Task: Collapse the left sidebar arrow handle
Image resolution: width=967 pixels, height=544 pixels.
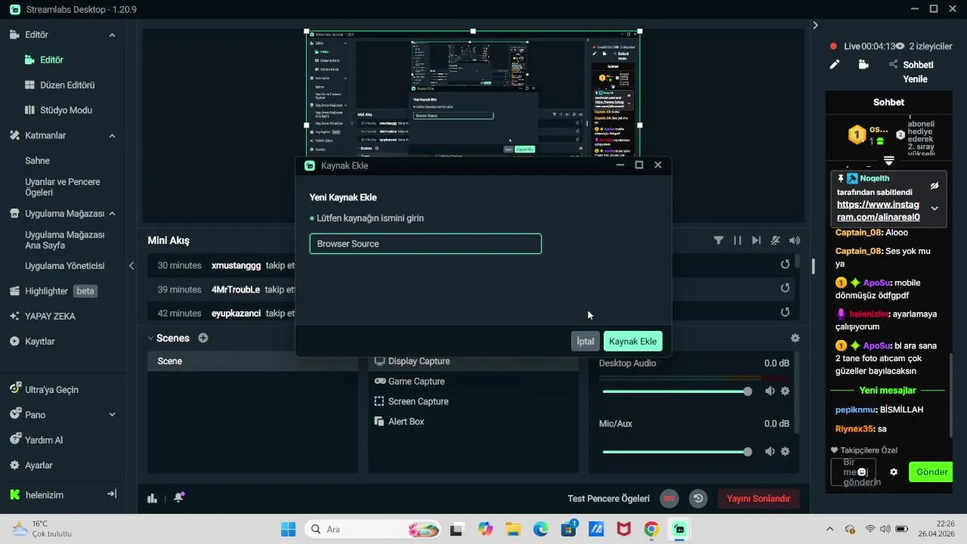Action: click(131, 266)
